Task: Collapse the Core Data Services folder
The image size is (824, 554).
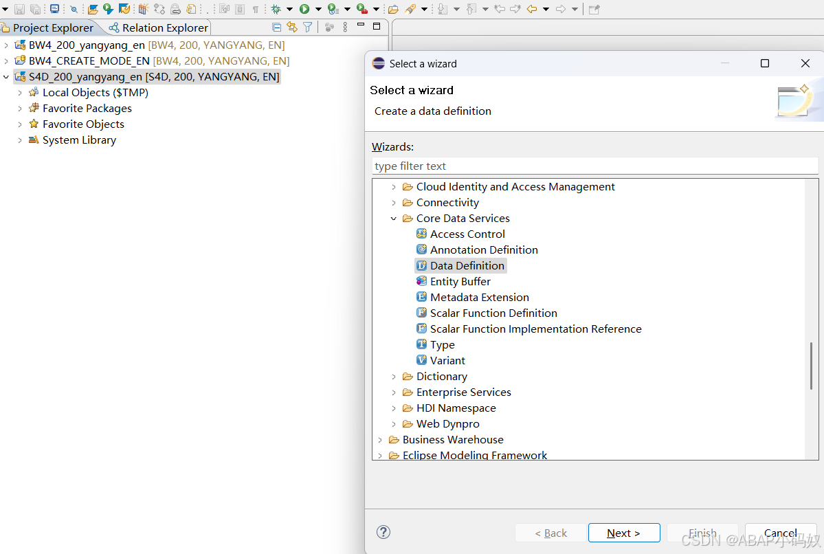Action: click(x=394, y=219)
